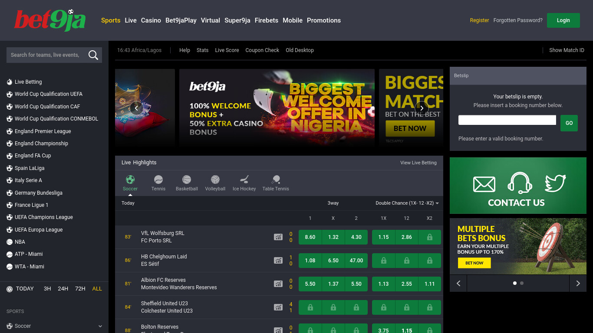Select the Soccer sport icon
Image resolution: width=593 pixels, height=333 pixels.
130,180
